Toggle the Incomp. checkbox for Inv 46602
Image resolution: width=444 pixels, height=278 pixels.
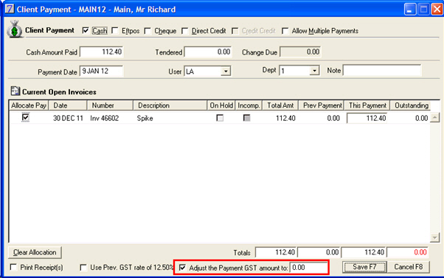[246, 118]
